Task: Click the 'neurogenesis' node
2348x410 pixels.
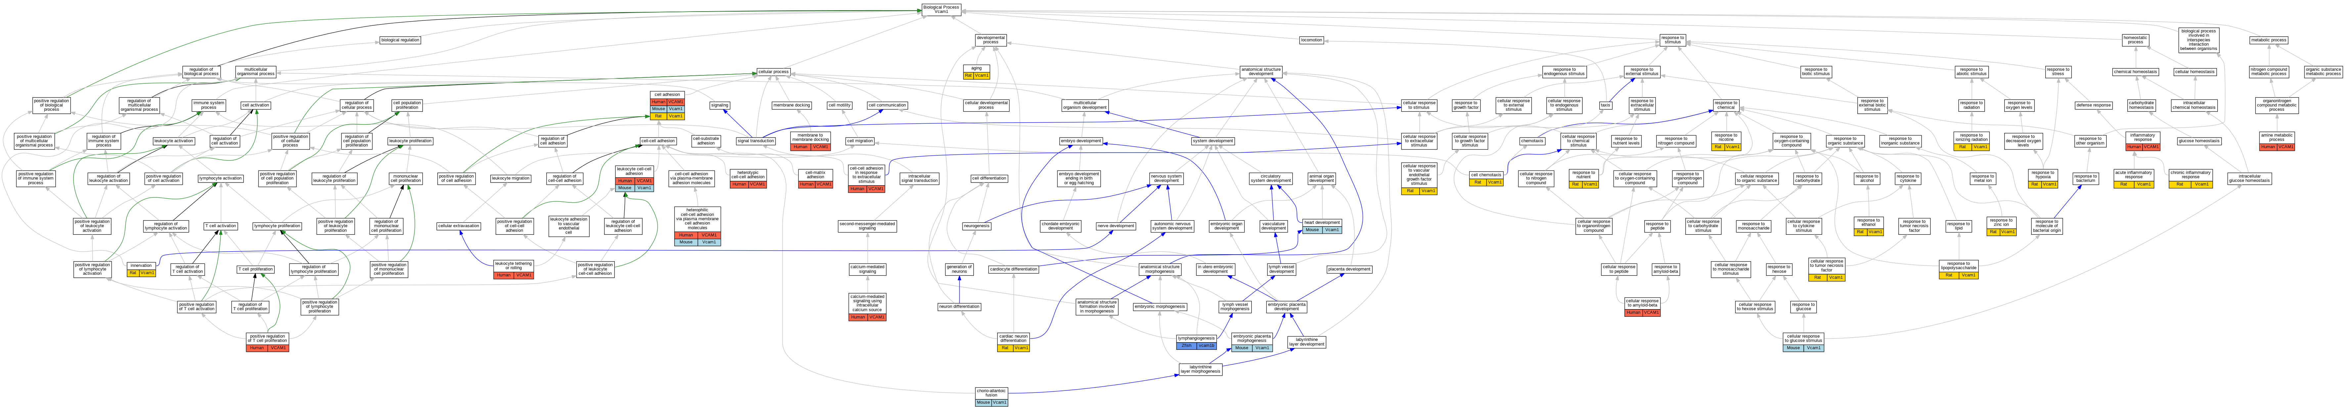Action: (976, 226)
